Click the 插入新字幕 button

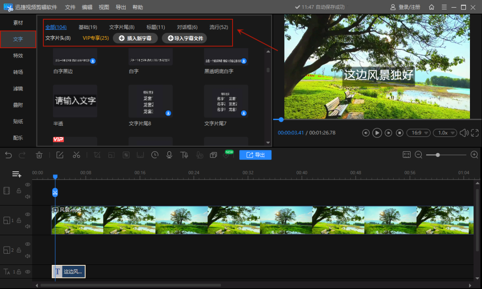pos(135,38)
